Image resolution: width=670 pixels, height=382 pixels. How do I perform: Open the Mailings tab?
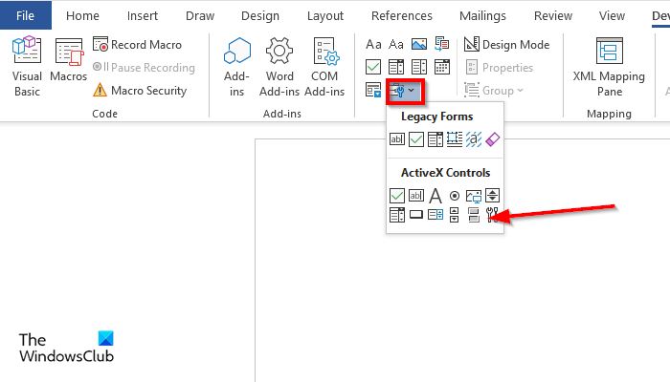(482, 16)
